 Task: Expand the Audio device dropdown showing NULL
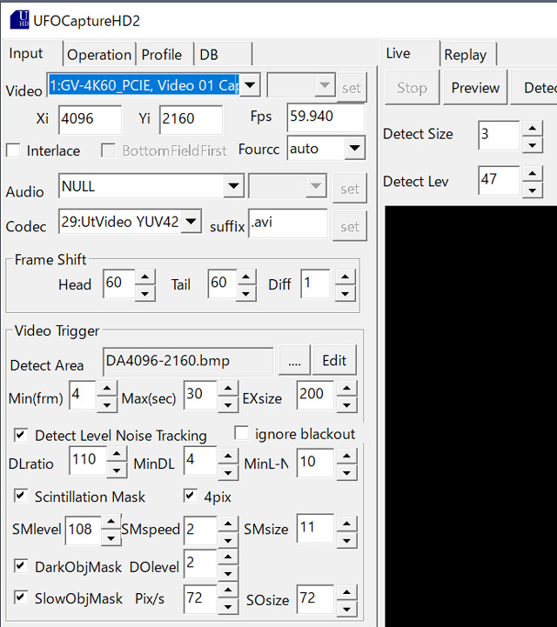[234, 185]
